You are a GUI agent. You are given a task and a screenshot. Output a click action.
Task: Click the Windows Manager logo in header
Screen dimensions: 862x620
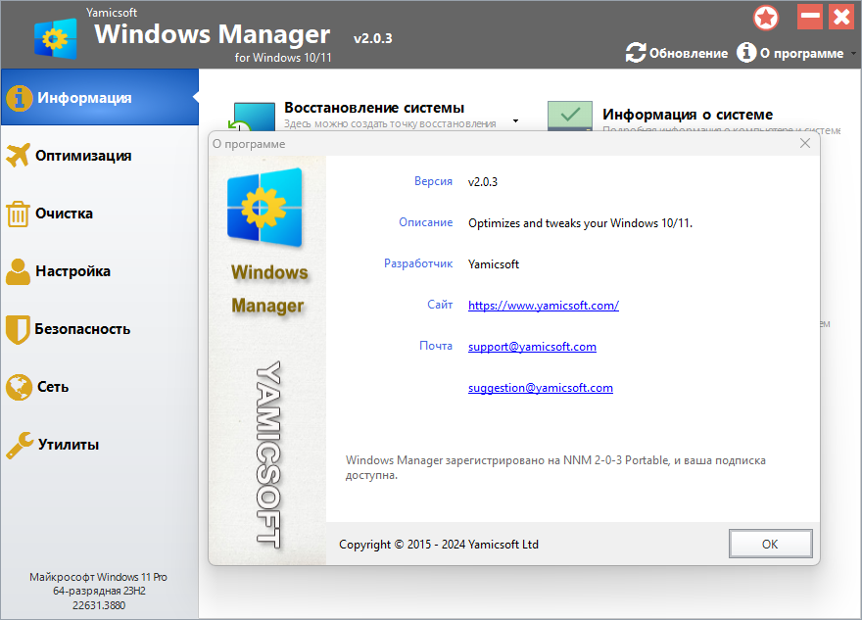tap(55, 38)
